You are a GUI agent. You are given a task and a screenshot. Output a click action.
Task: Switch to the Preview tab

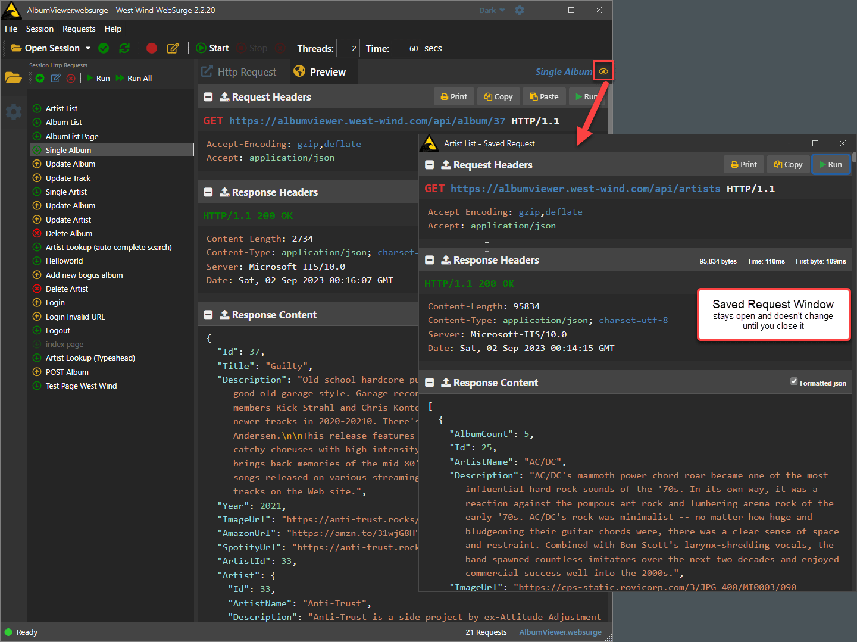[320, 72]
